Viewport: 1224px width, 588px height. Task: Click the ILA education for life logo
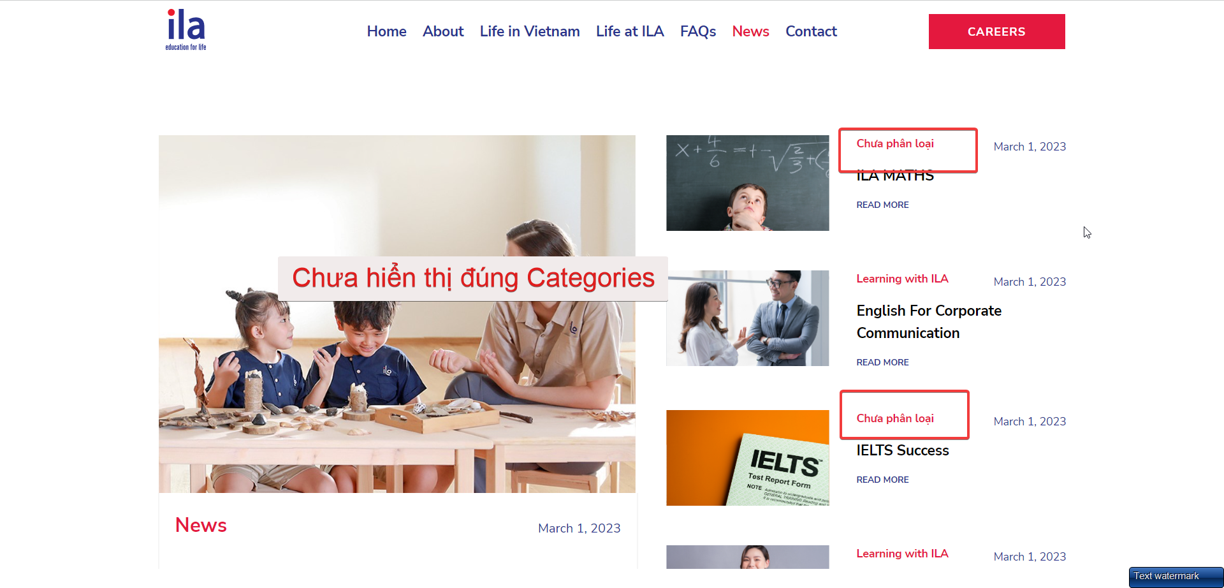point(186,30)
